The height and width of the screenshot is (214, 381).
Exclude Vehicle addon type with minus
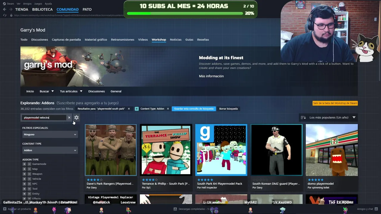coord(29,179)
